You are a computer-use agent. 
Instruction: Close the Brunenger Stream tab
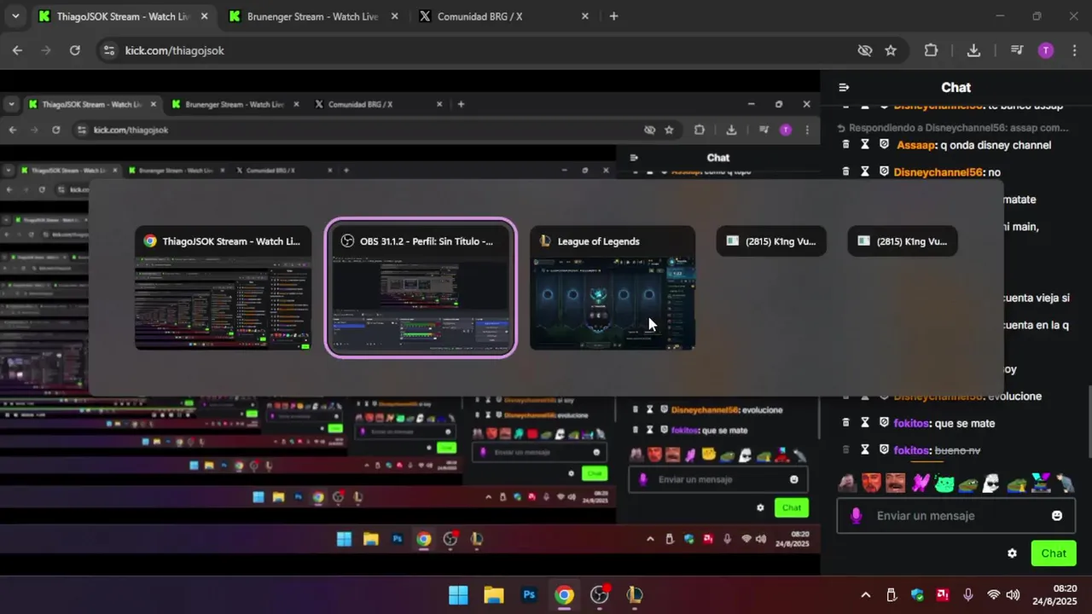(x=394, y=16)
